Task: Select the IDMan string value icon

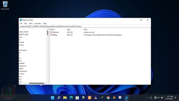Action: 51,35
